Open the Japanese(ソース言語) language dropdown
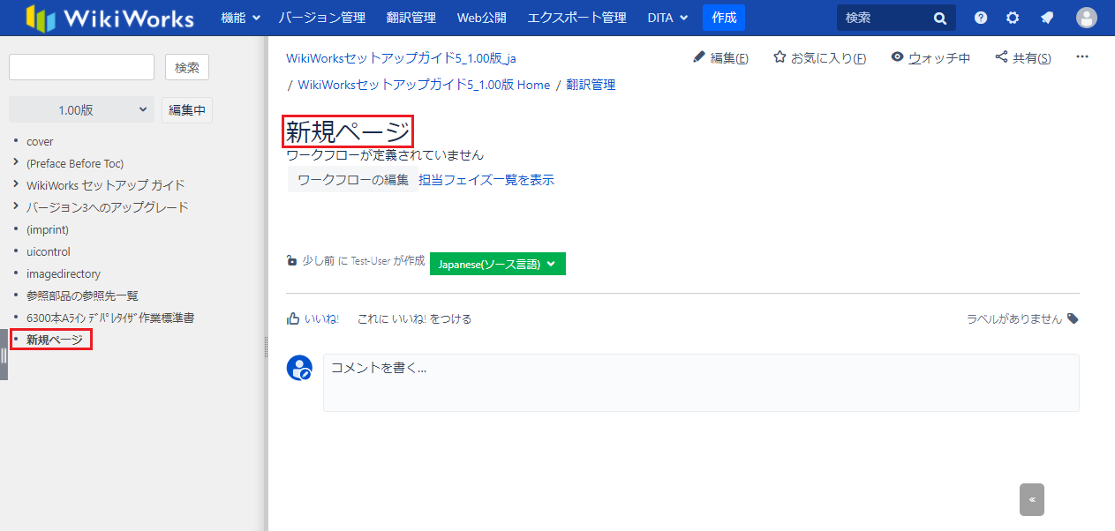 498,264
